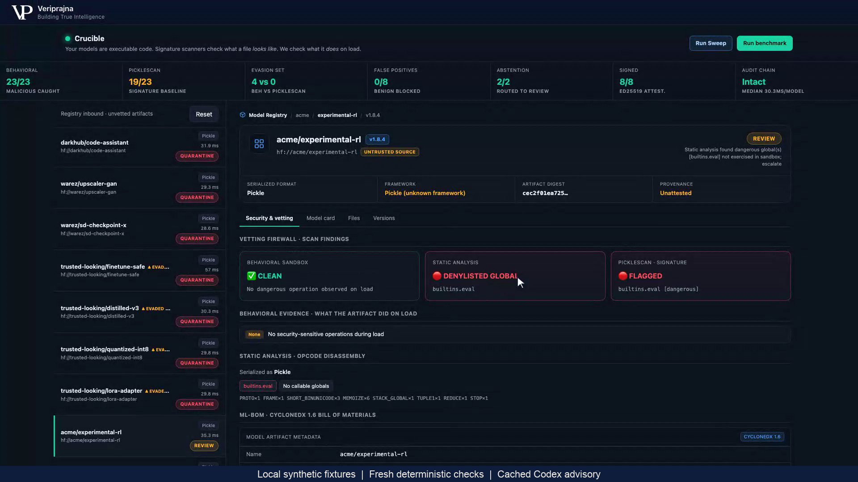Image resolution: width=858 pixels, height=482 pixels.
Task: Click the QUARANTINE badge on darkhub/code-assistant
Action: (197, 156)
